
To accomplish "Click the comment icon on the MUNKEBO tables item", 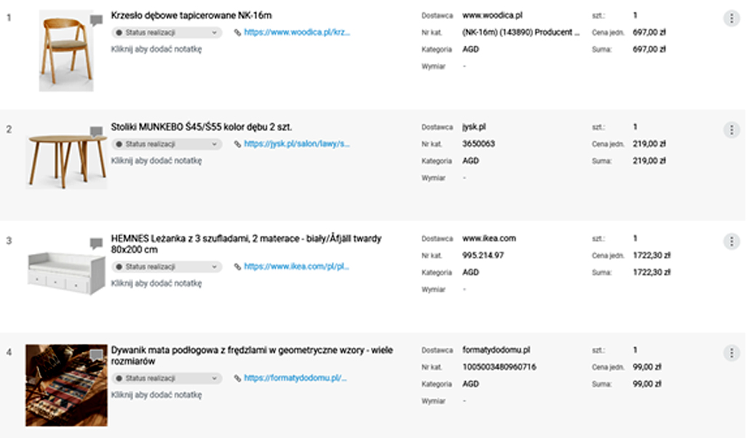I will pos(96,132).
